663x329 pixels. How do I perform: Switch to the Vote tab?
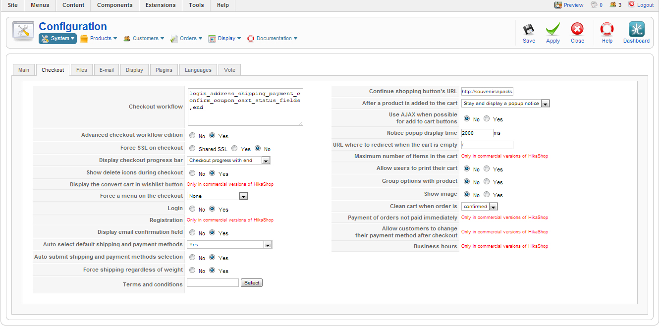click(230, 70)
